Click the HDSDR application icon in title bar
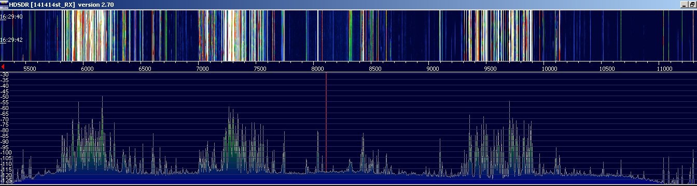697x186 pixels. 4,4
